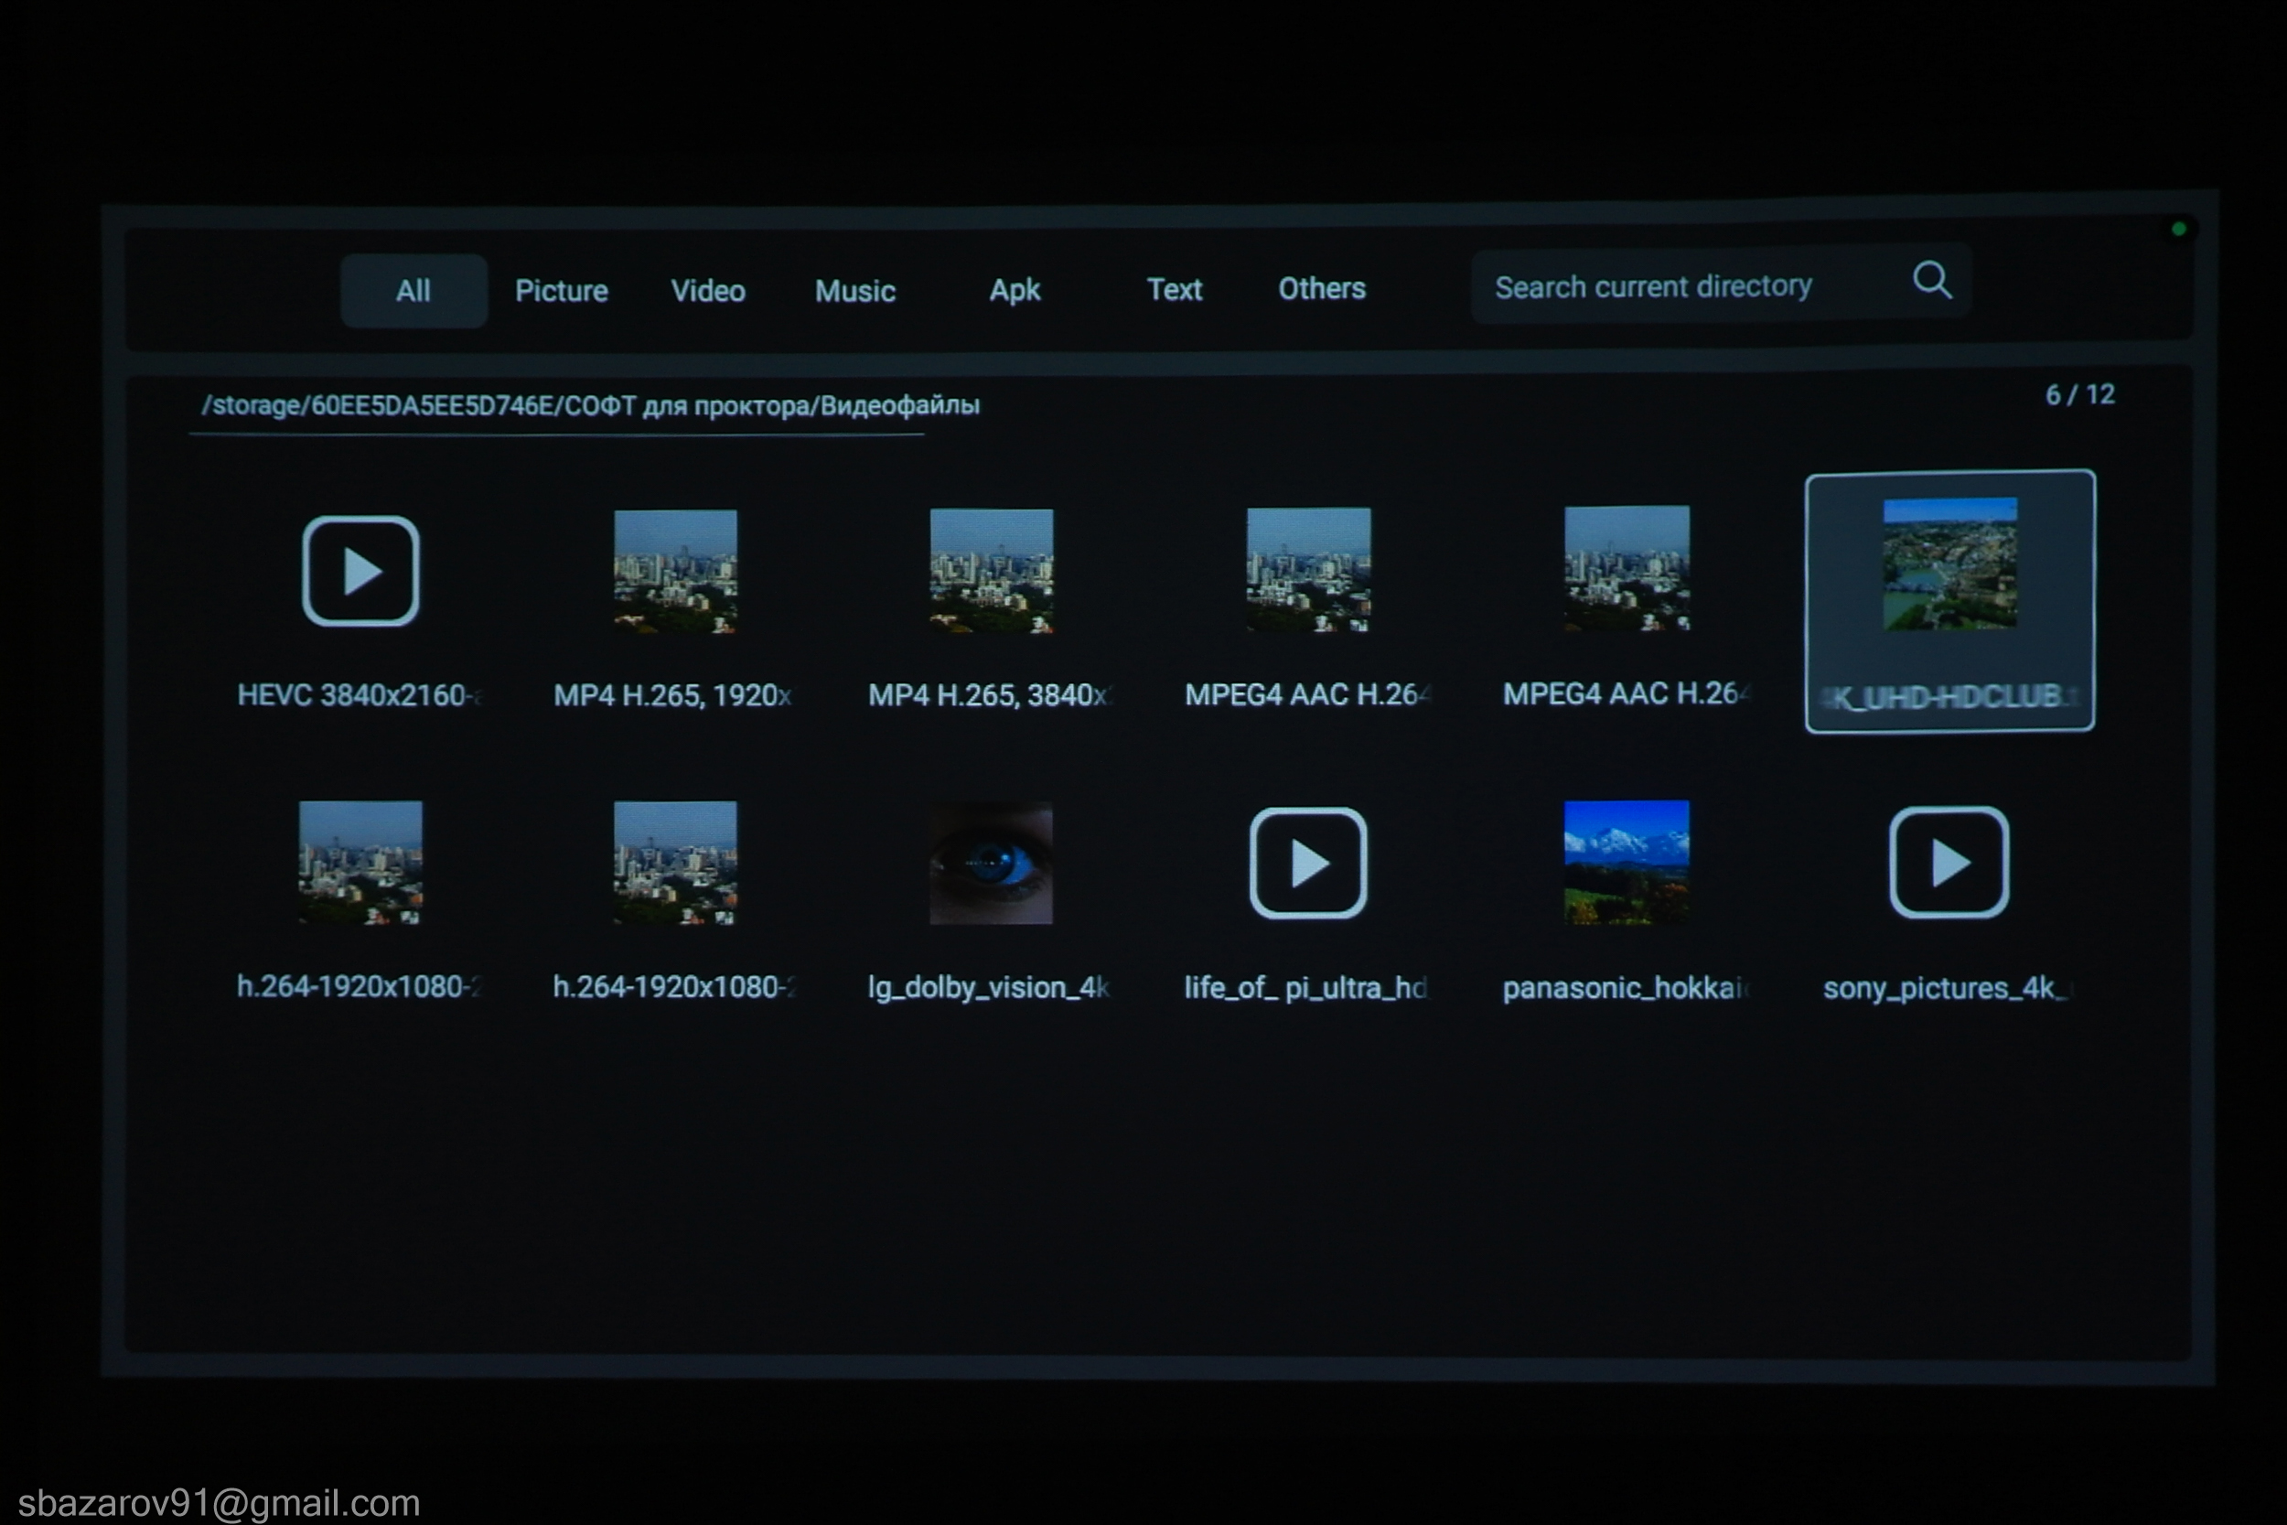Open second h.264-1920x1080 video thumbnail

click(x=675, y=862)
